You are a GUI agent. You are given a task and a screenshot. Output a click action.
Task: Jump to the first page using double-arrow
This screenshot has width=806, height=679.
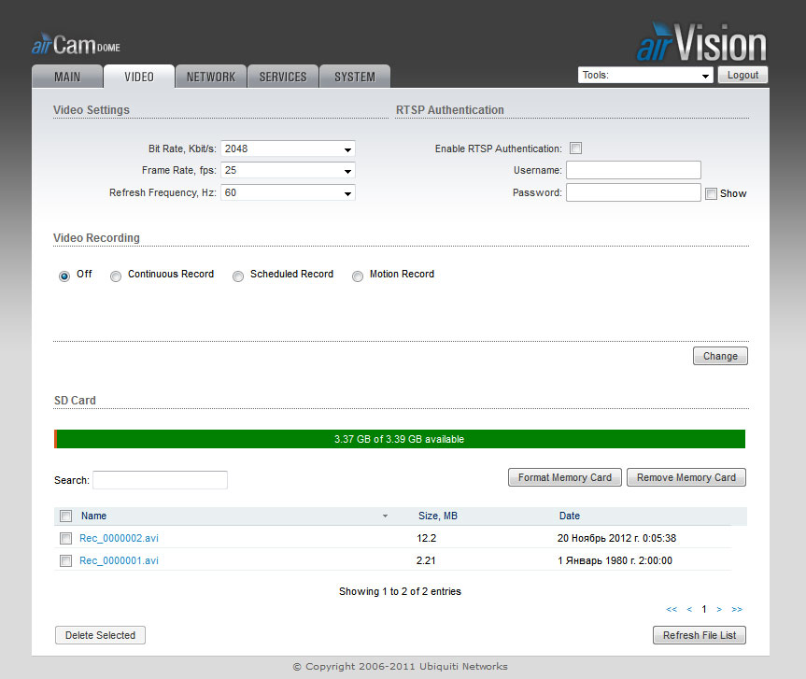[x=672, y=609]
